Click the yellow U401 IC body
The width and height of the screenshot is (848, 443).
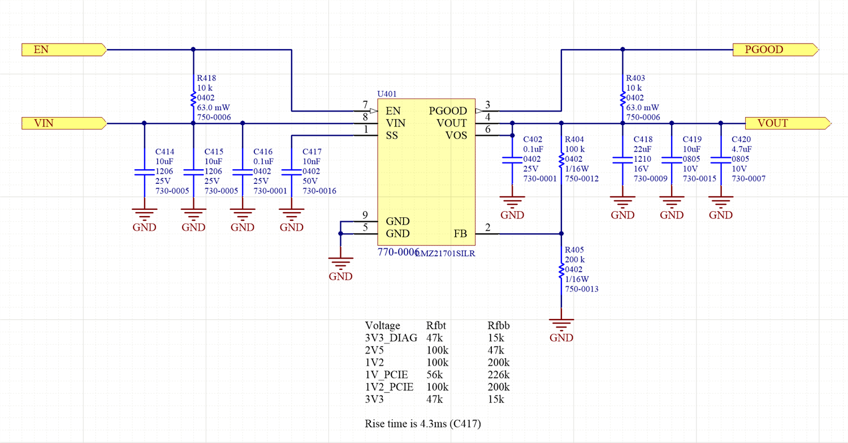[x=426, y=172]
